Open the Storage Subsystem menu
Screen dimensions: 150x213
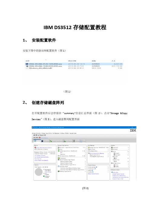tap(36, 133)
